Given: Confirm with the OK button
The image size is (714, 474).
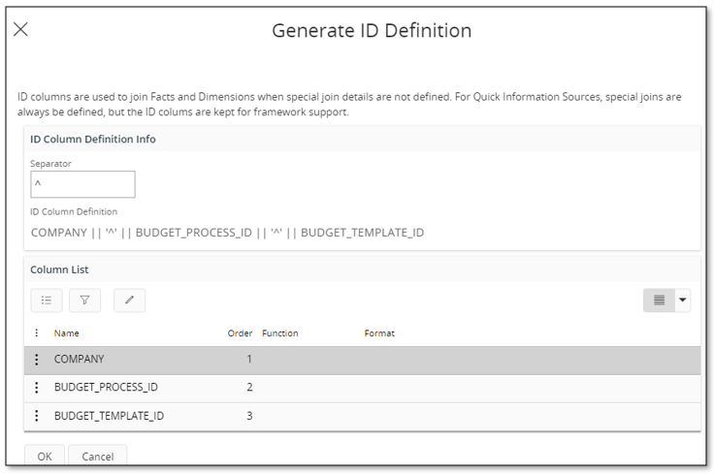Looking at the screenshot, I should click(45, 455).
